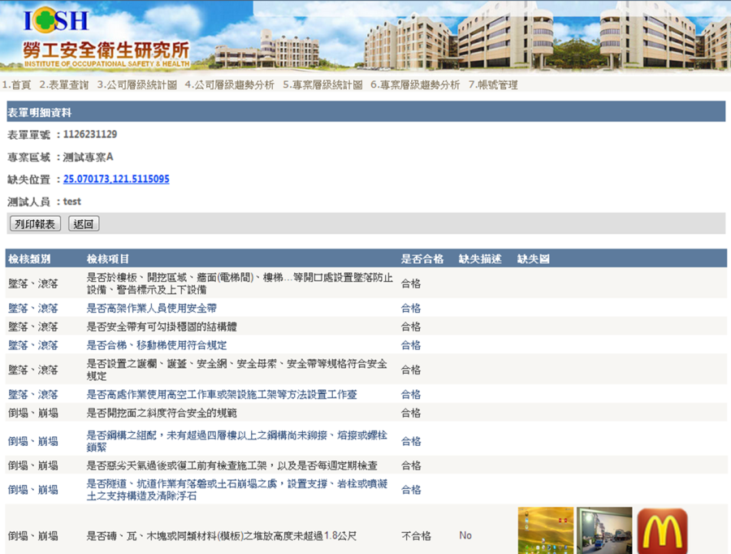The height and width of the screenshot is (554, 731).
Task: Click the 是否高架作業人員使用安全帶 item
Action: pyautogui.click(x=152, y=309)
